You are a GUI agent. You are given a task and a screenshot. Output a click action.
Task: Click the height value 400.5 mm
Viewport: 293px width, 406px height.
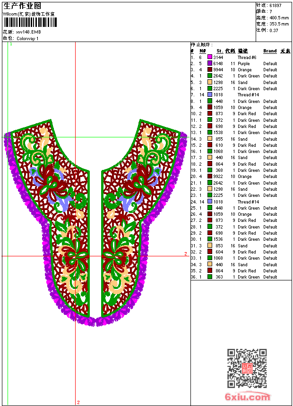(x=279, y=18)
